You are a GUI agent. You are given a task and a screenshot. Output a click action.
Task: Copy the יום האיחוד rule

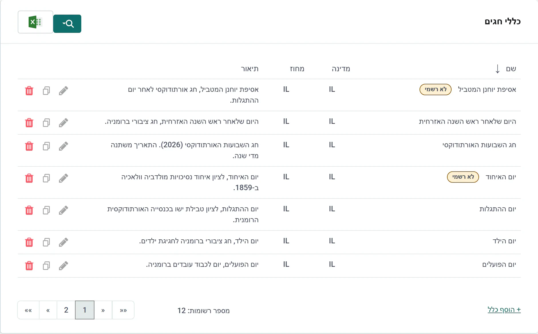click(46, 178)
